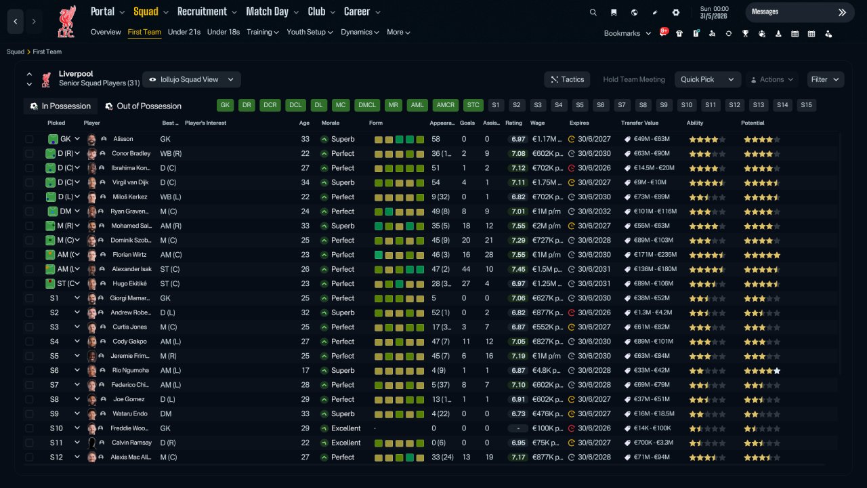This screenshot has height=488, width=867.
Task: Open the world globe icon
Action: (x=635, y=12)
